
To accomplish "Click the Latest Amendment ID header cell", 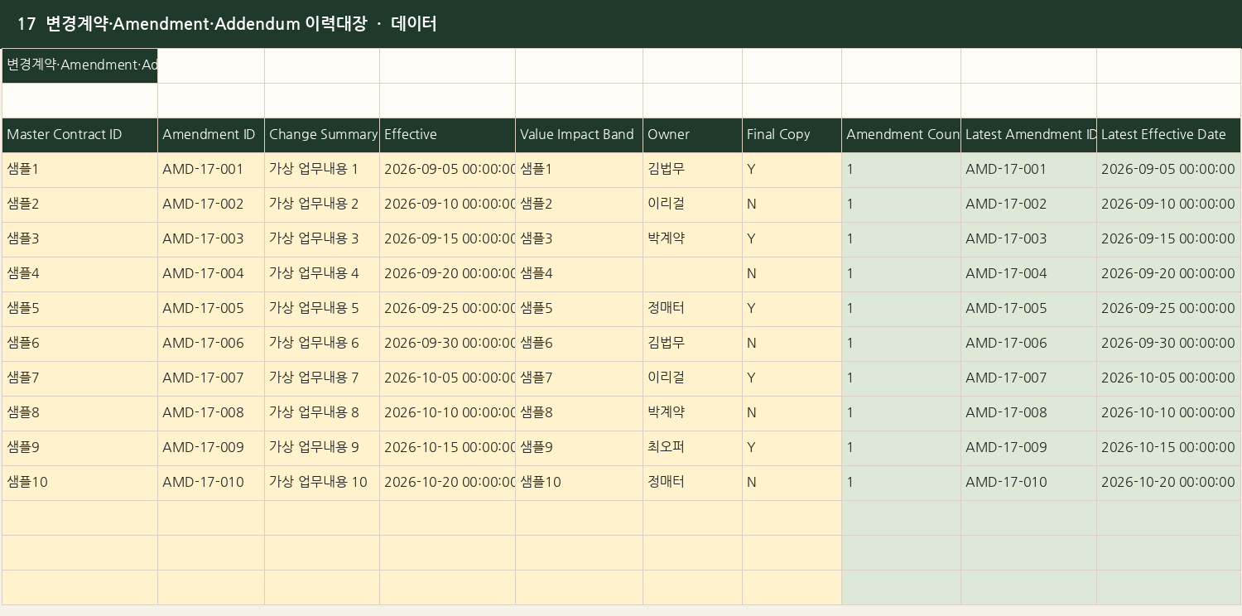I will 1029,135.
